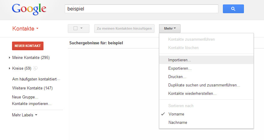Toggle the select-all contacts checkbox
This screenshot has width=264, height=140.
click(76, 28)
